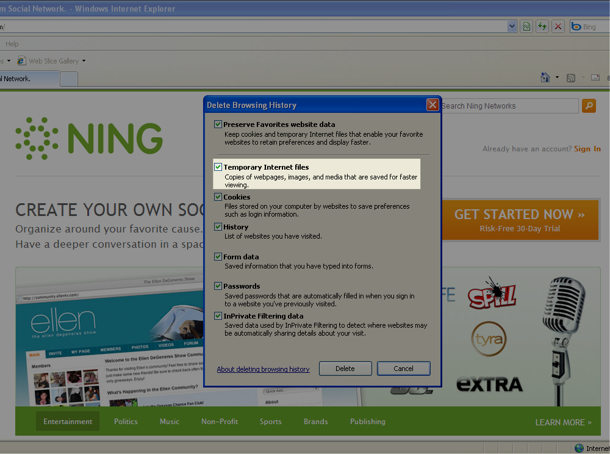Select the Social Network browser tab
Image resolution: width=610 pixels, height=454 pixels.
pyautogui.click(x=30, y=79)
